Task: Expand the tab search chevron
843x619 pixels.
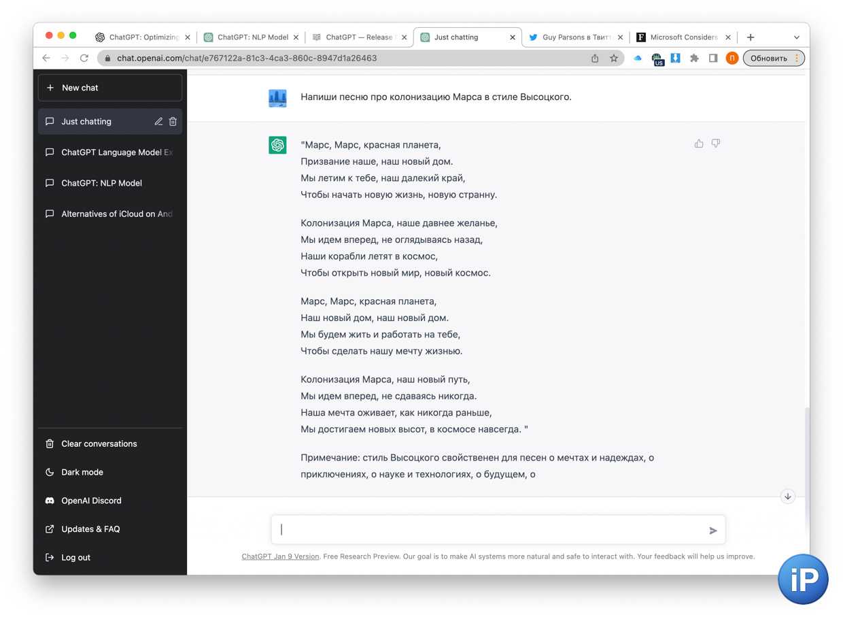Action: pos(796,37)
